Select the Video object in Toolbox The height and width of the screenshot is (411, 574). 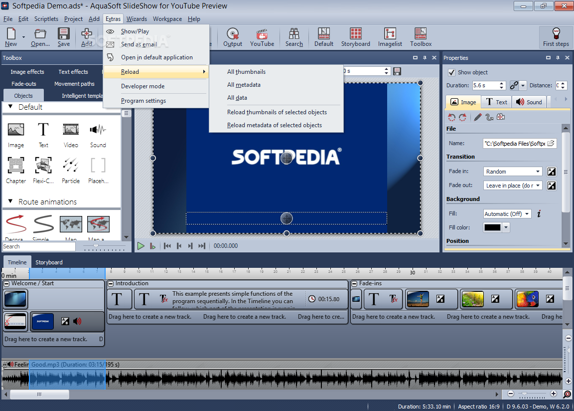pos(71,135)
